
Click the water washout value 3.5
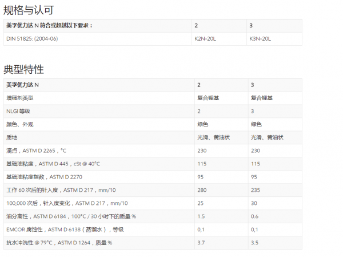point(254,243)
